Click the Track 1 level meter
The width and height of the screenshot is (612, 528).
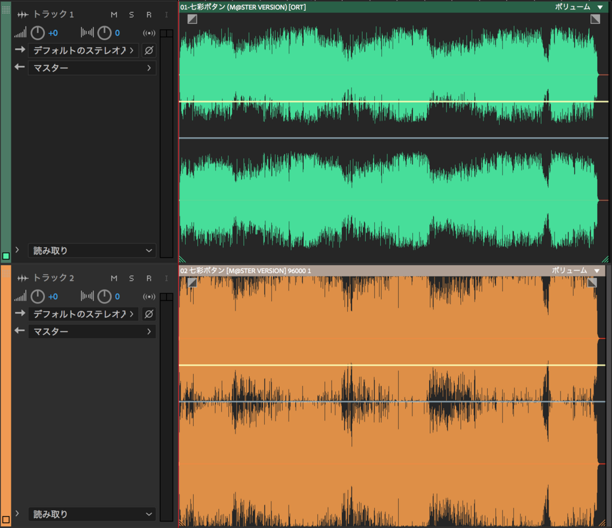click(167, 143)
